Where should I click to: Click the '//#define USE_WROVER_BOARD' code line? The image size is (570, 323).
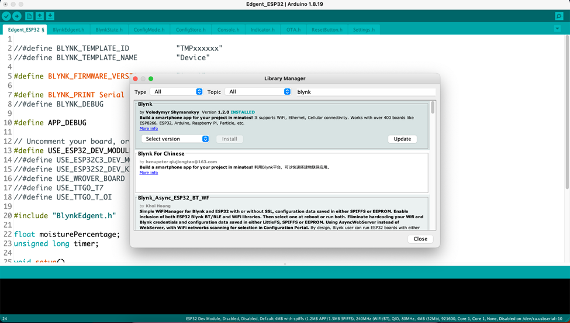(x=70, y=178)
